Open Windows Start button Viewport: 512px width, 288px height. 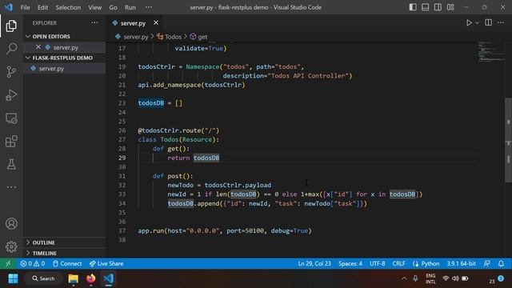coord(13,278)
